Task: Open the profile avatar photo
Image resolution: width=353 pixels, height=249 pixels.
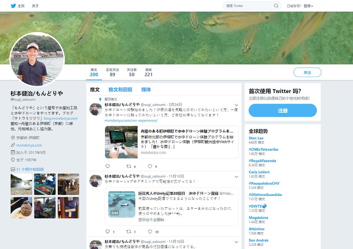Action: (x=37, y=59)
